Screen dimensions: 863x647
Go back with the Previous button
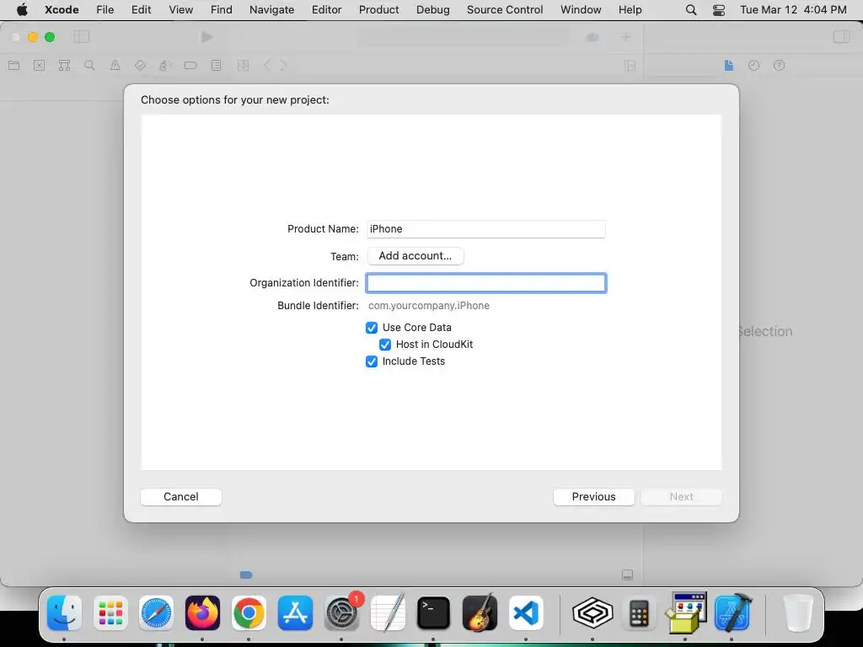point(593,497)
